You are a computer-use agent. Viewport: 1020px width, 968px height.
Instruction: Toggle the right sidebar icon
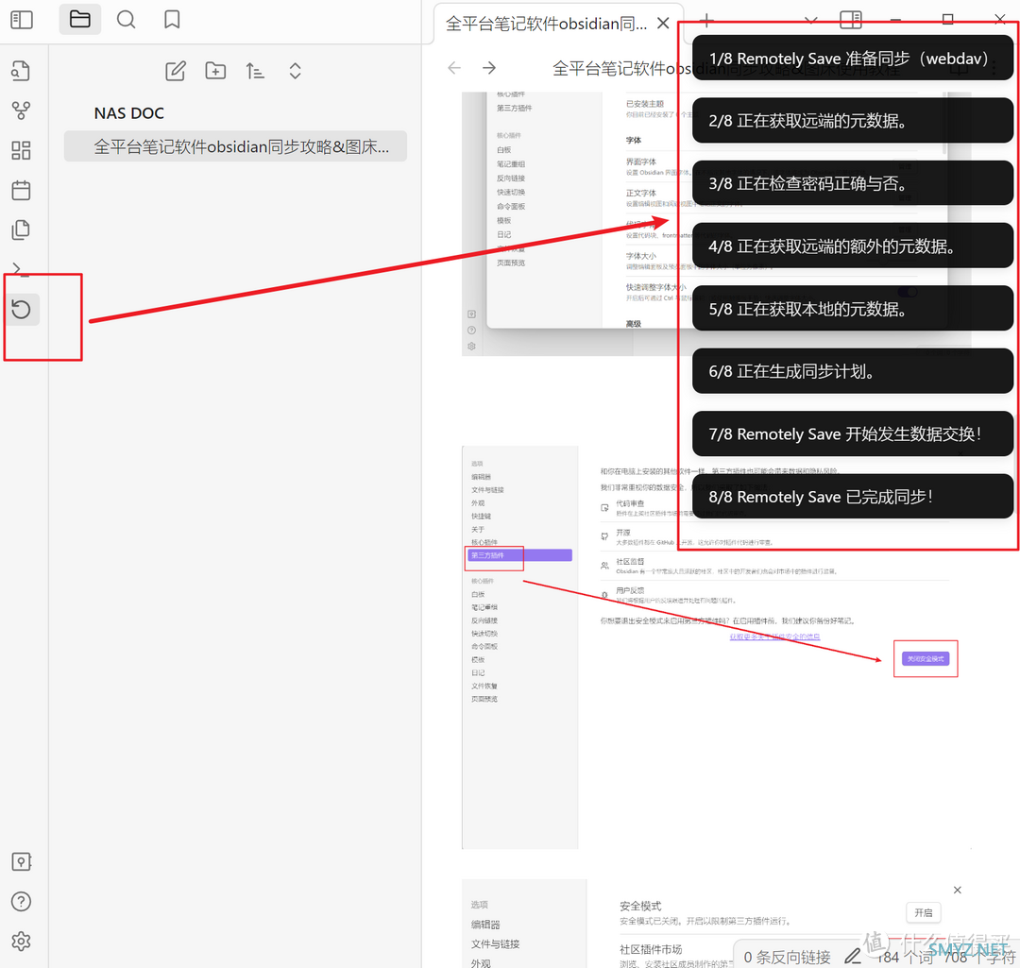pyautogui.click(x=850, y=20)
